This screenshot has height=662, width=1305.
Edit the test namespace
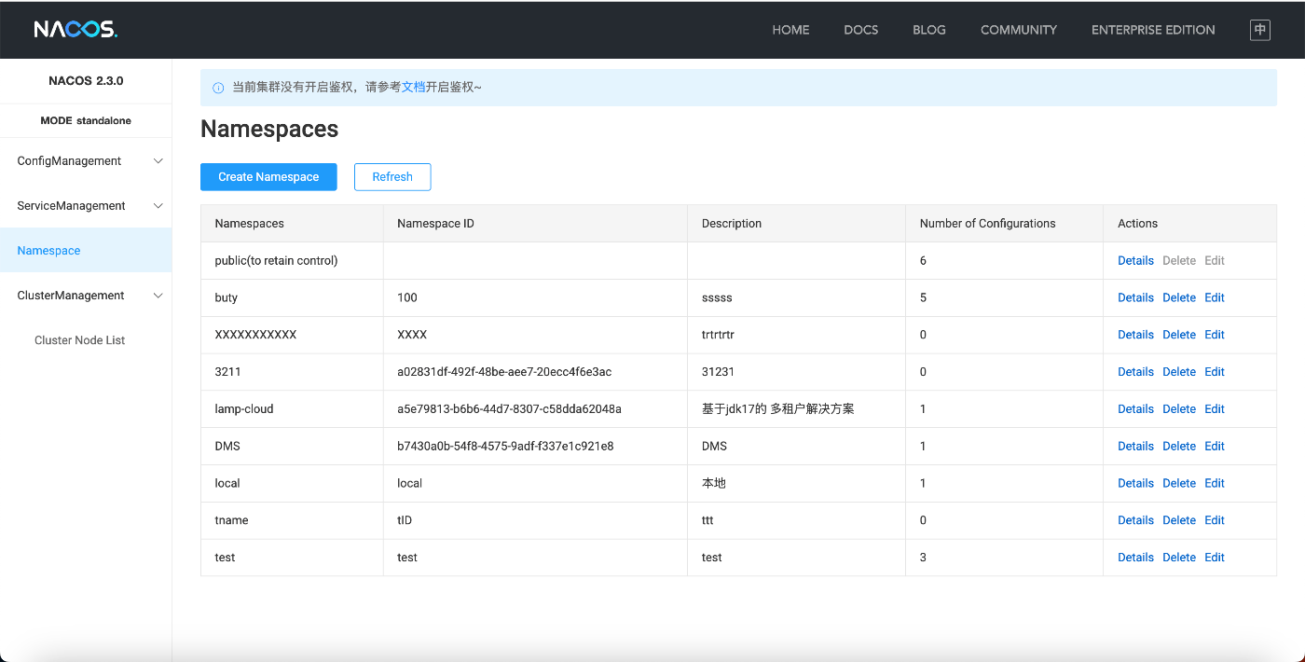coord(1215,558)
